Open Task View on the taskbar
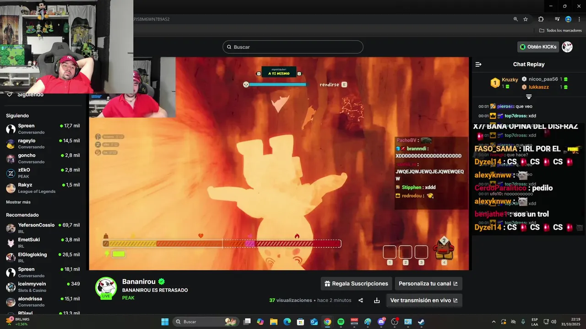 (247, 322)
